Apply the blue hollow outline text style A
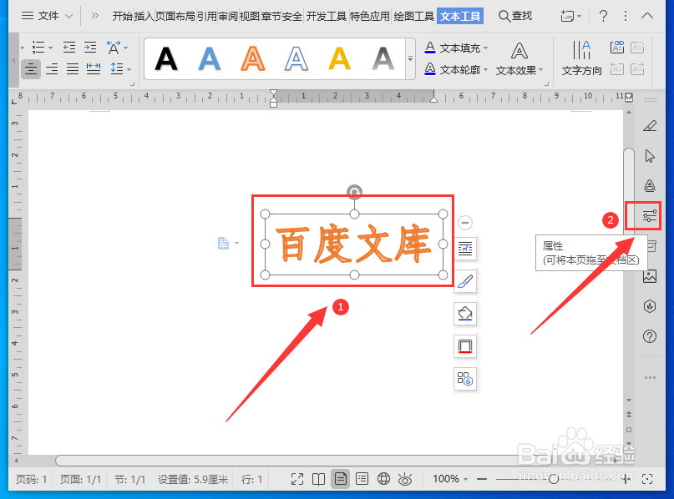Screen dimensions: 674x499 [x=296, y=59]
